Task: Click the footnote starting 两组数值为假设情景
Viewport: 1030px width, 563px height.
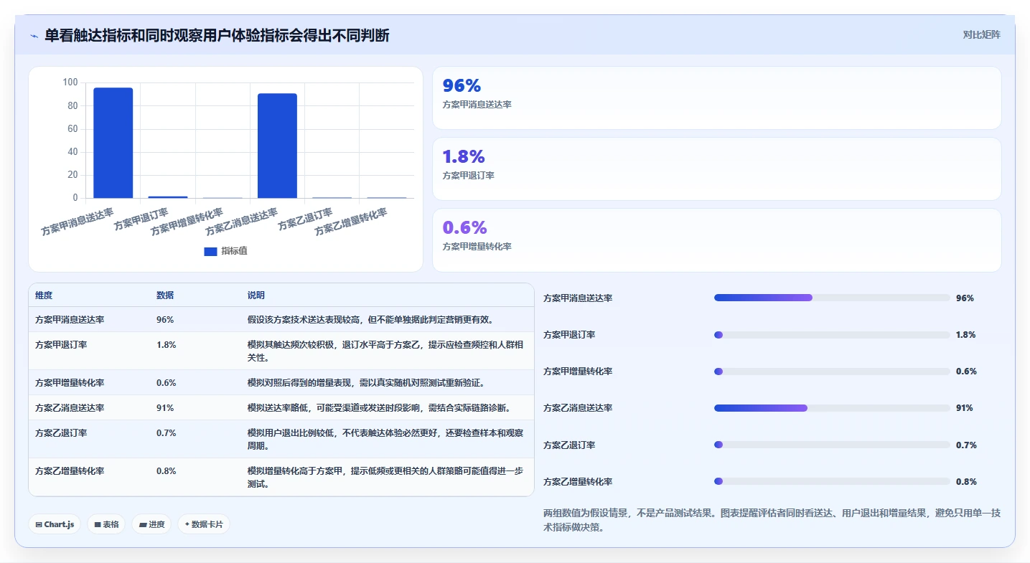Action: tap(772, 521)
